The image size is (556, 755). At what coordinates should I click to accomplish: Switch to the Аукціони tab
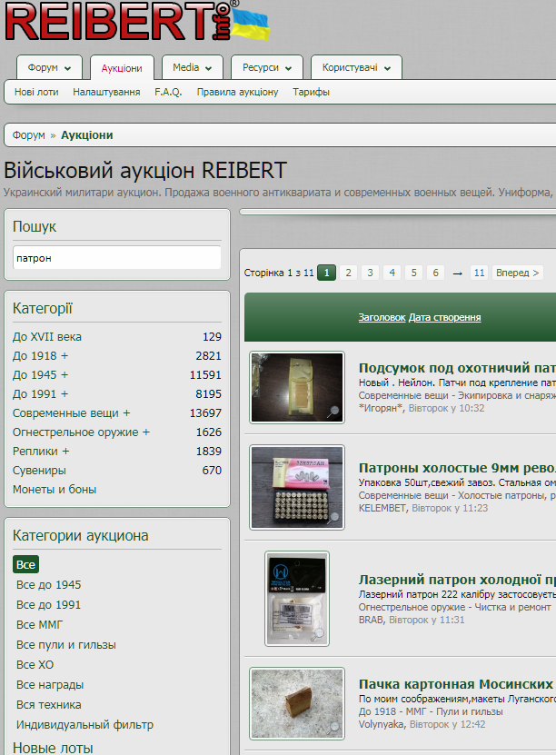point(122,68)
